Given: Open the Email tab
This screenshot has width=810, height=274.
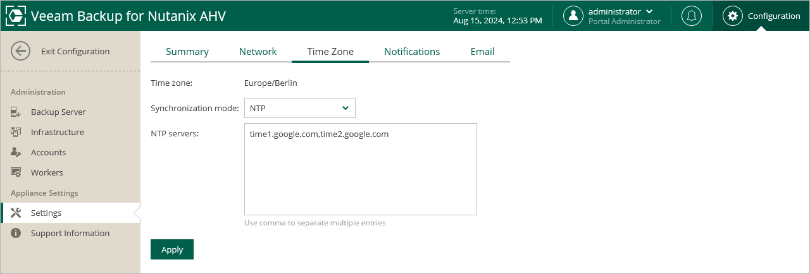Looking at the screenshot, I should tap(482, 52).
